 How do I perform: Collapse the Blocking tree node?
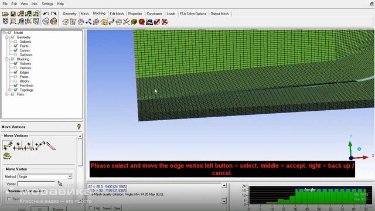(7, 59)
